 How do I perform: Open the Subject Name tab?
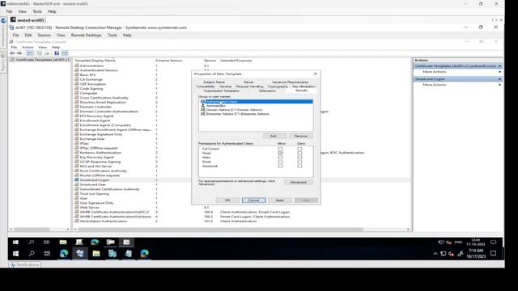tap(214, 82)
